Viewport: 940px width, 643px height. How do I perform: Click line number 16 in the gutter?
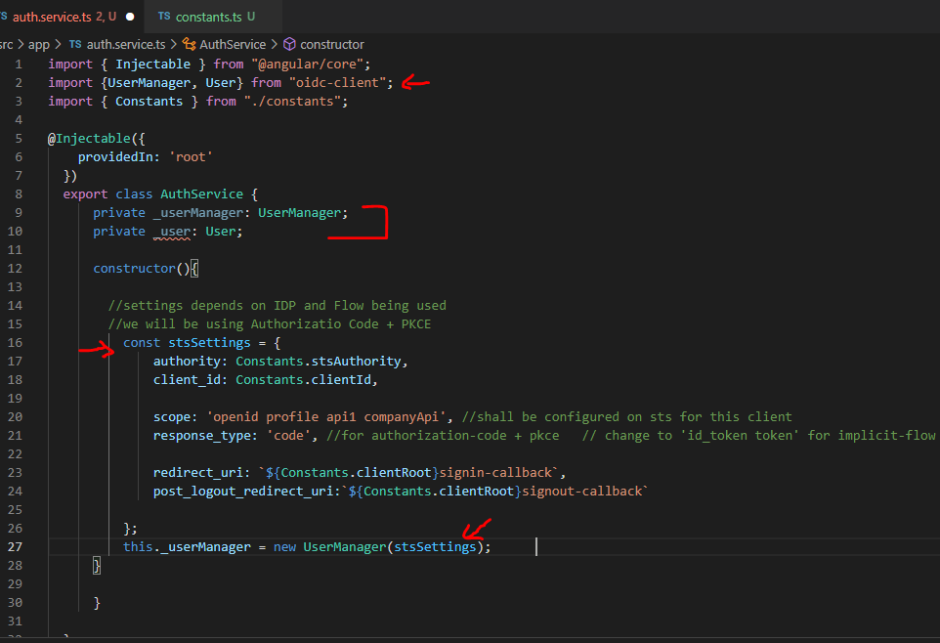coord(17,343)
